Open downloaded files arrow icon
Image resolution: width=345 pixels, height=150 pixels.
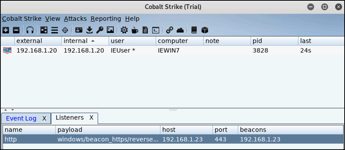(89, 30)
